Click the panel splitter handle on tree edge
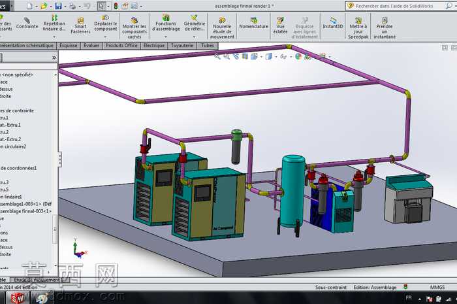The height and width of the screenshot is (304, 457). click(60, 159)
